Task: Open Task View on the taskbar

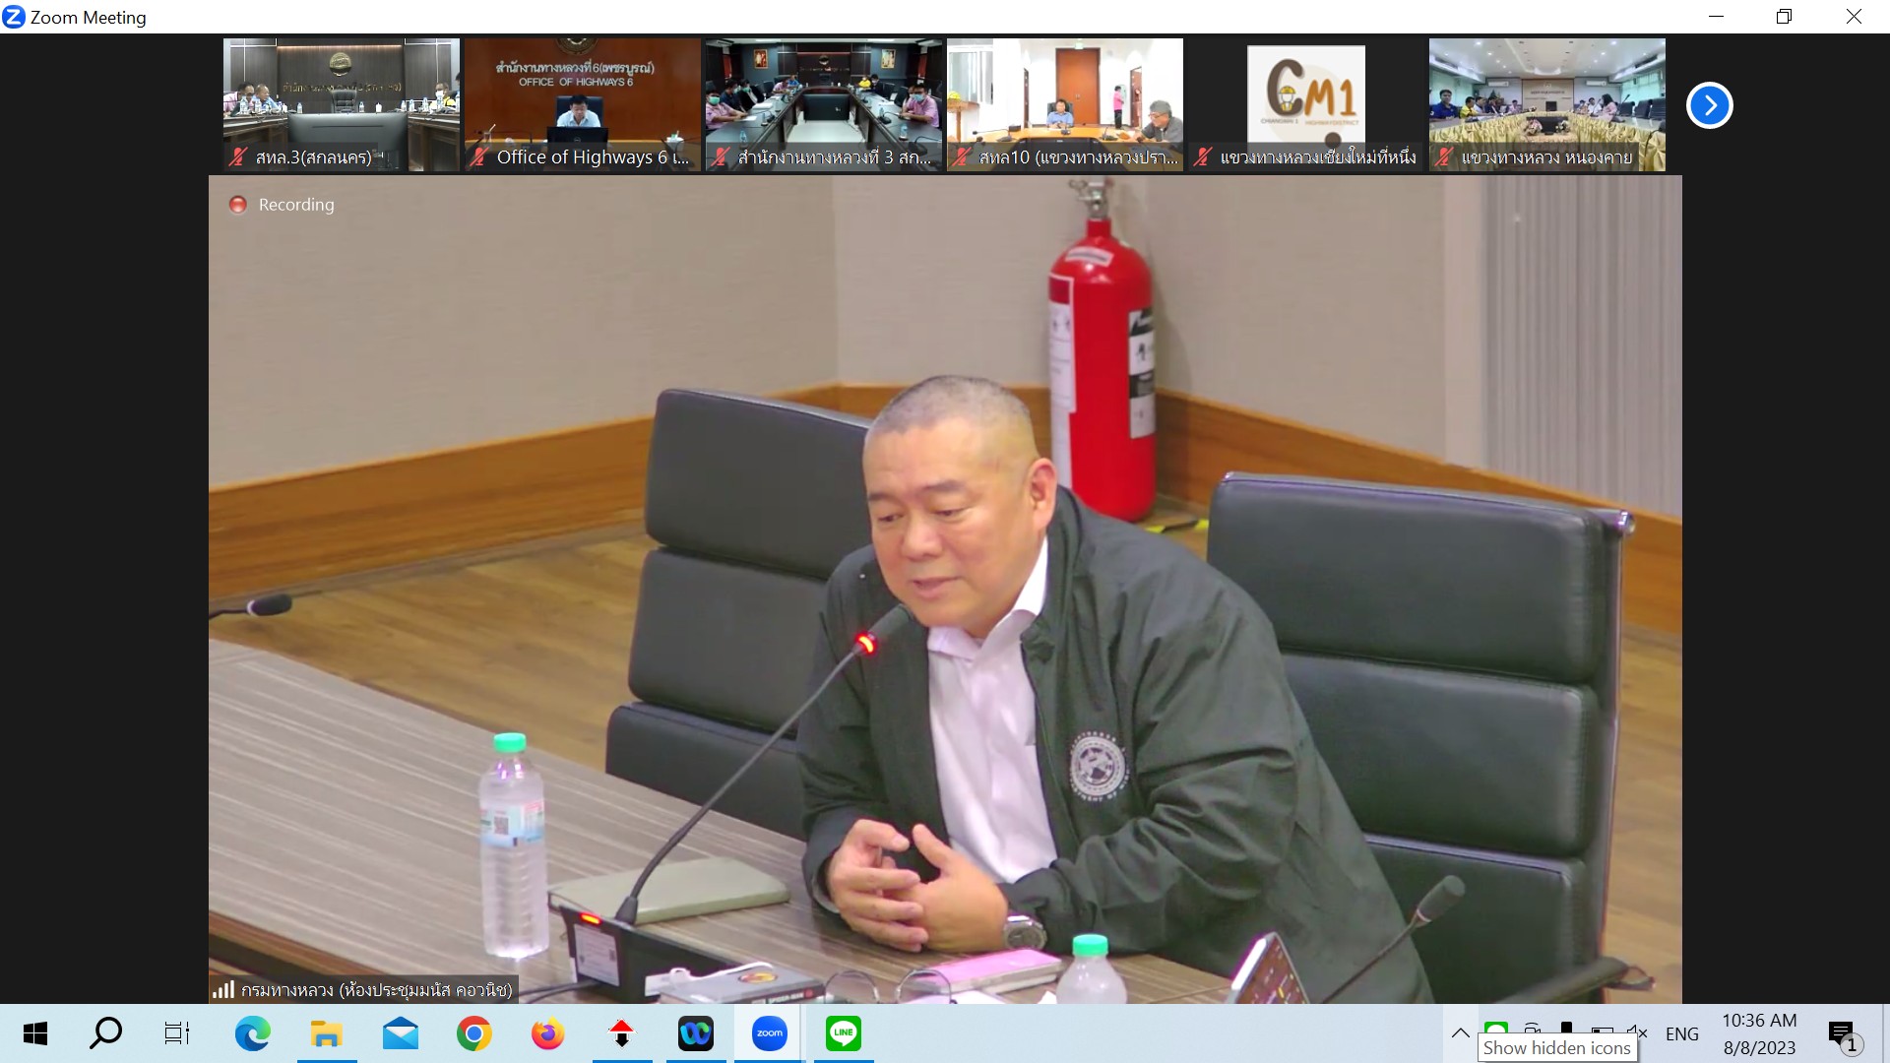Action: tap(176, 1033)
